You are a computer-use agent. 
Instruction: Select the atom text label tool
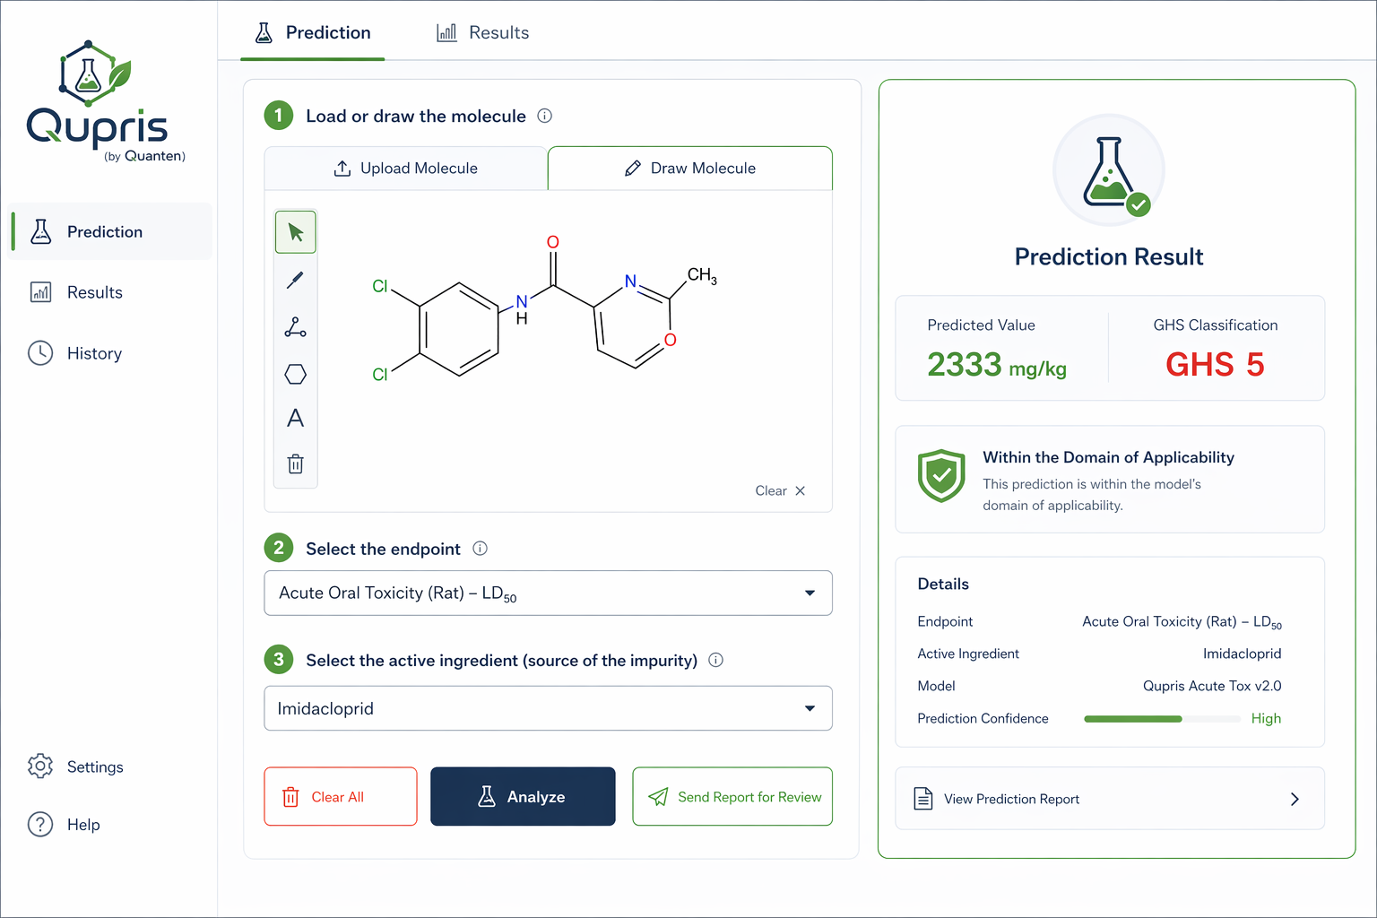point(295,419)
